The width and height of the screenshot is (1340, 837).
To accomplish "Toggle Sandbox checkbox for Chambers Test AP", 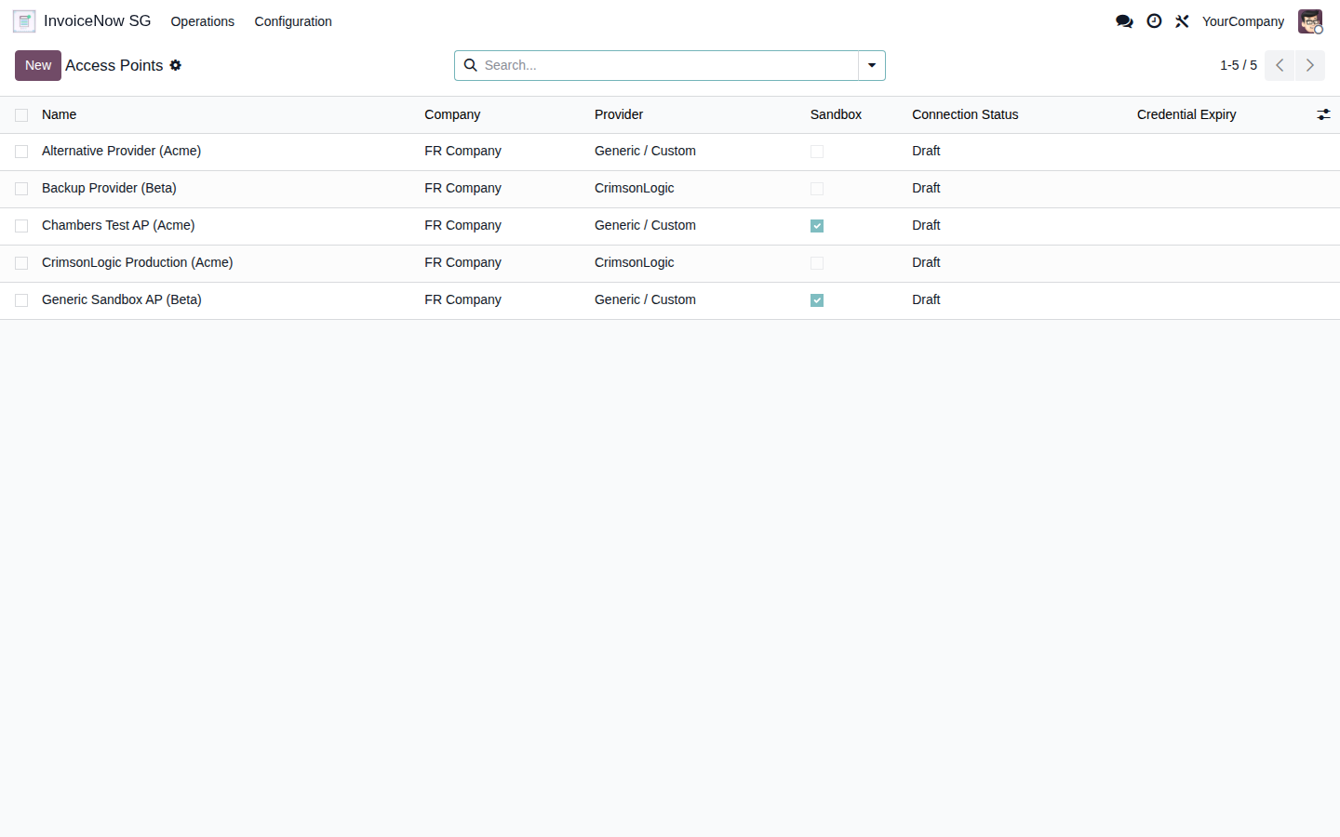I will (x=817, y=226).
